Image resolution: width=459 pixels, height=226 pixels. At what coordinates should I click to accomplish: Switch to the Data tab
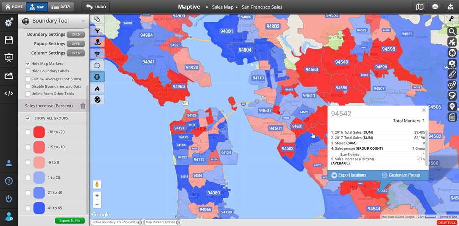coord(61,7)
